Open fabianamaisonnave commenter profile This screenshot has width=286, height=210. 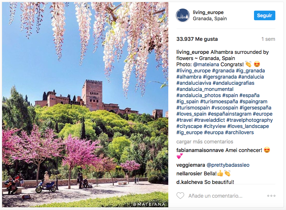pyautogui.click(x=200, y=150)
